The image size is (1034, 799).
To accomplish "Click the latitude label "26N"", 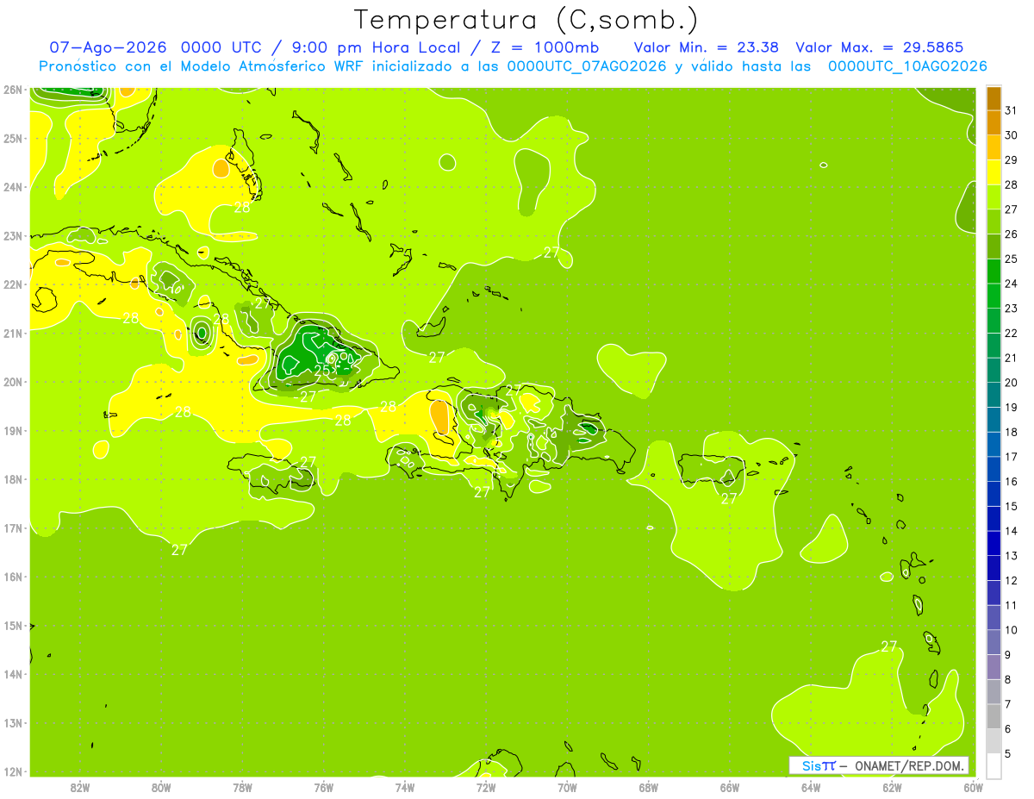I will 13,90.
